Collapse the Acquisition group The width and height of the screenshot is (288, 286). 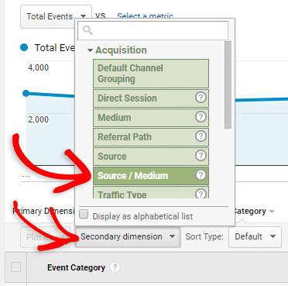pyautogui.click(x=90, y=50)
